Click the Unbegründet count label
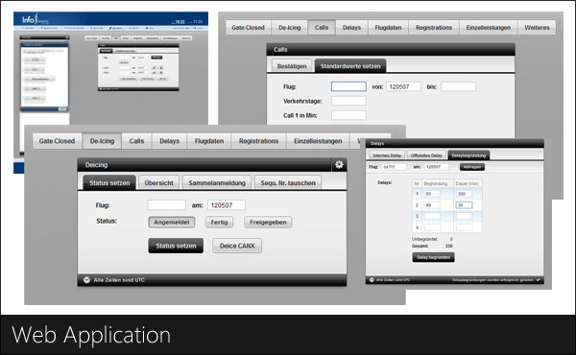Viewport: 576px width, 355px height. 424,239
